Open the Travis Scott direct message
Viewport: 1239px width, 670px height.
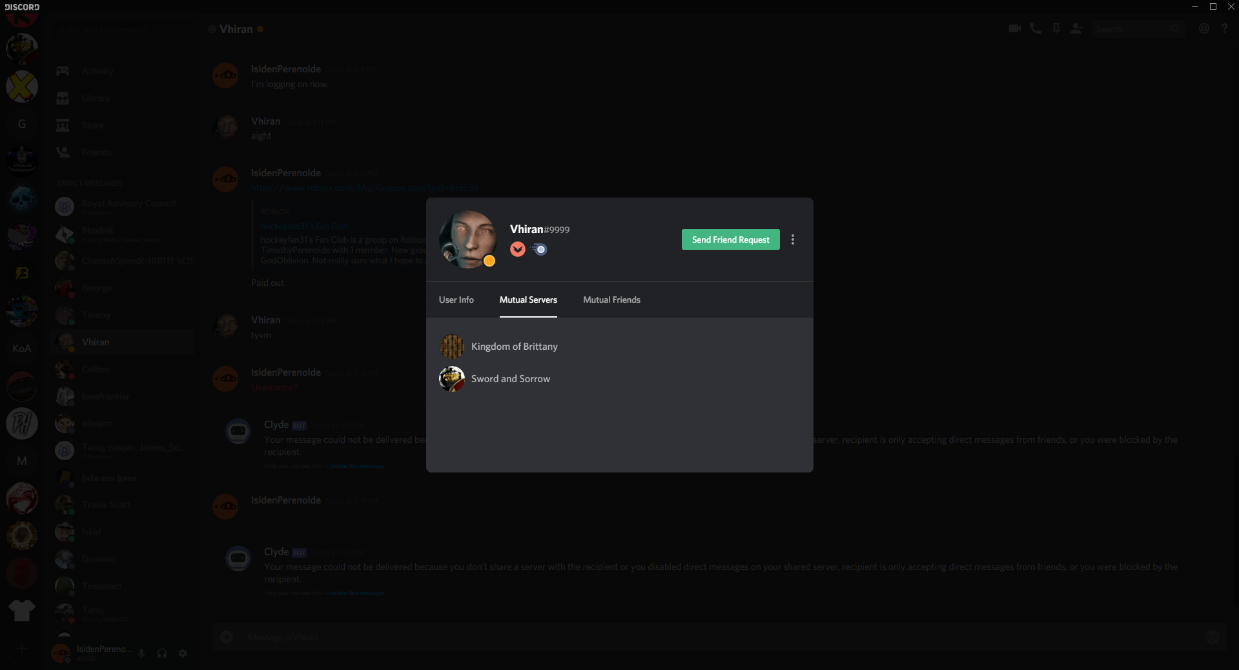[122, 505]
